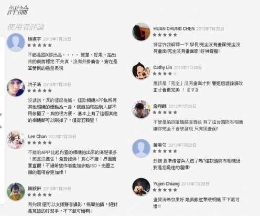Select the Yujen Chiang name link

(x=166, y=184)
